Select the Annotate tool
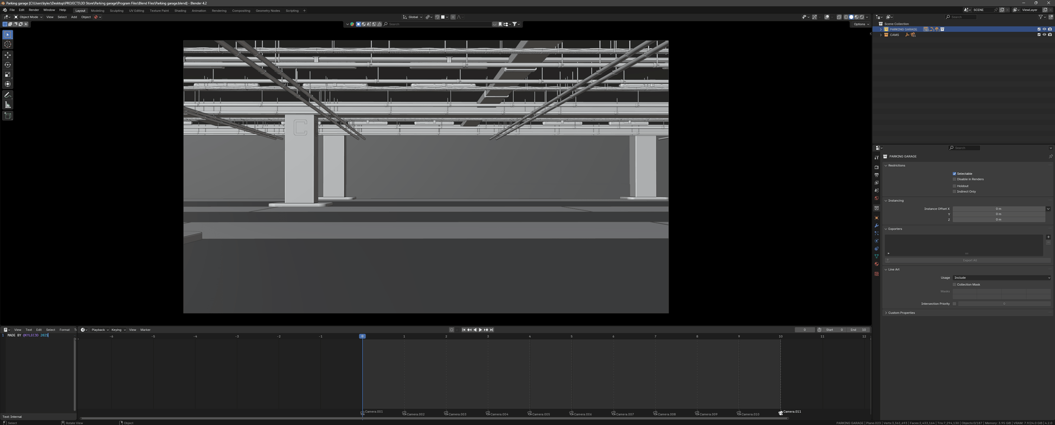The height and width of the screenshot is (425, 1055). pos(8,95)
